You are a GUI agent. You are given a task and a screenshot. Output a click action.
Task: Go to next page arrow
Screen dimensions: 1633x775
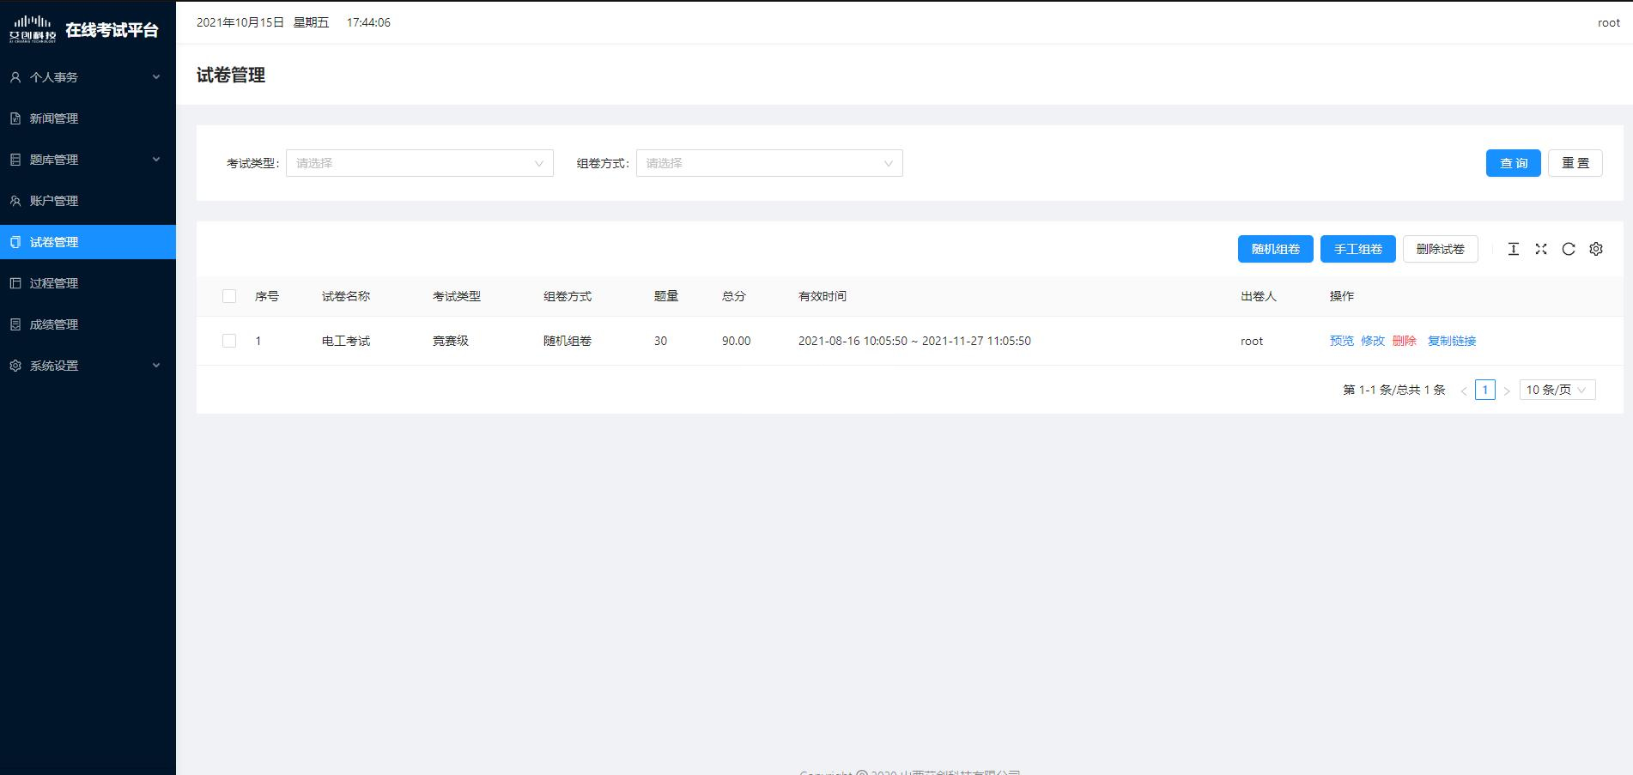click(1506, 391)
